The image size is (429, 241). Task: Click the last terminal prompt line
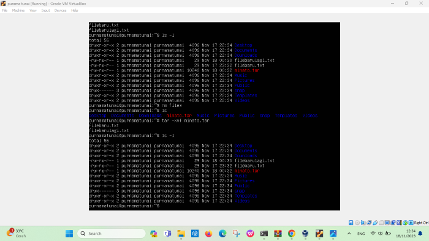pos(124,206)
